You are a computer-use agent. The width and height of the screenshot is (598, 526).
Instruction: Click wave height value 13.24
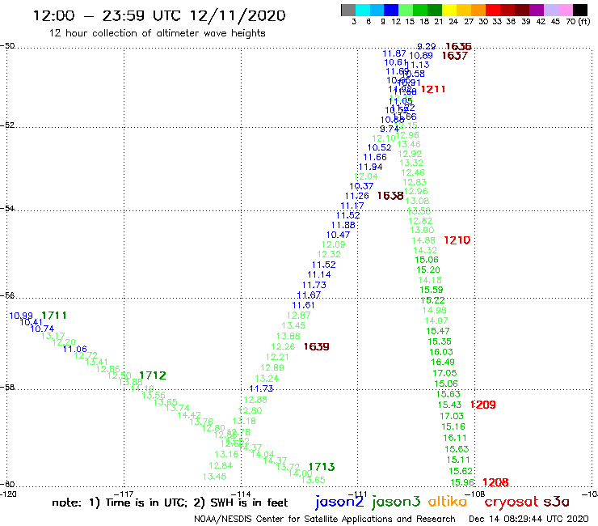pyautogui.click(x=267, y=378)
